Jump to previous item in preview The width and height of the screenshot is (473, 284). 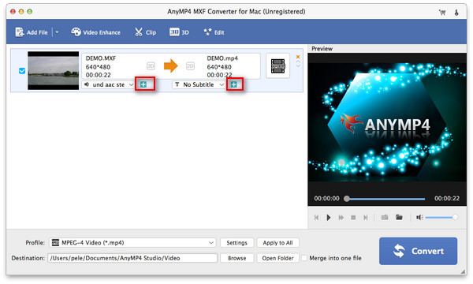tap(316, 218)
